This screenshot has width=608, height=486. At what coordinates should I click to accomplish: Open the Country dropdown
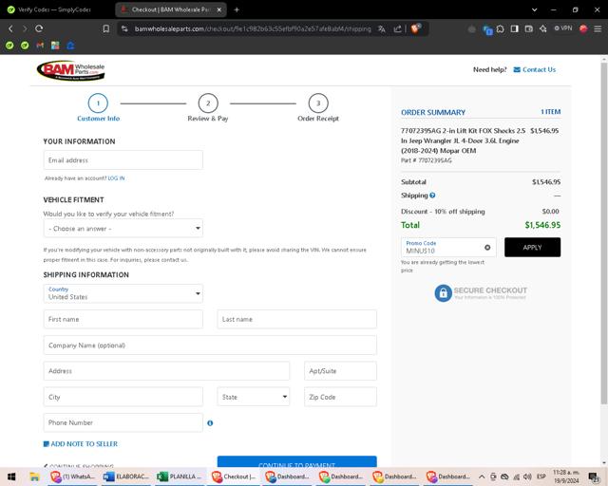click(x=123, y=293)
